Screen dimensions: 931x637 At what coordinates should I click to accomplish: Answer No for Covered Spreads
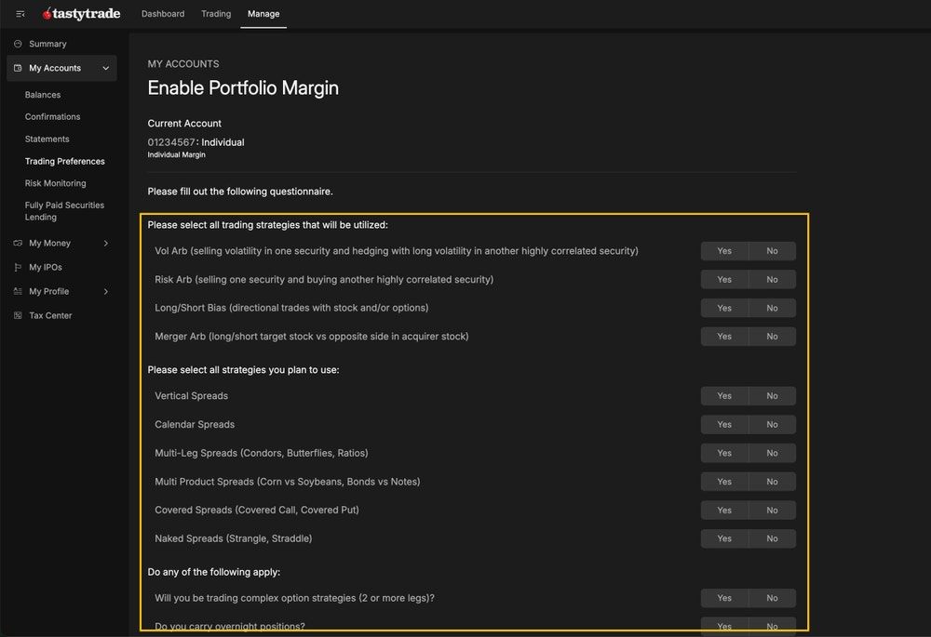[772, 511]
